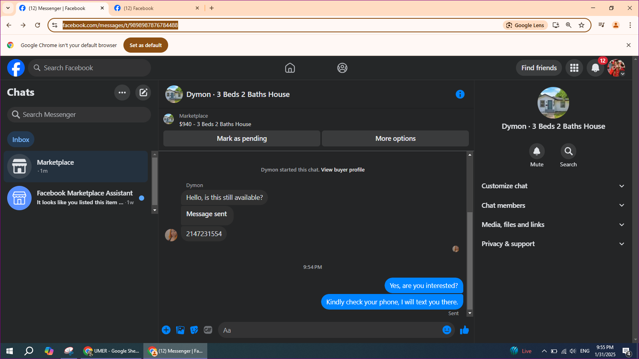Click the listing house thumbnail in right panel
This screenshot has width=639, height=359.
click(553, 103)
